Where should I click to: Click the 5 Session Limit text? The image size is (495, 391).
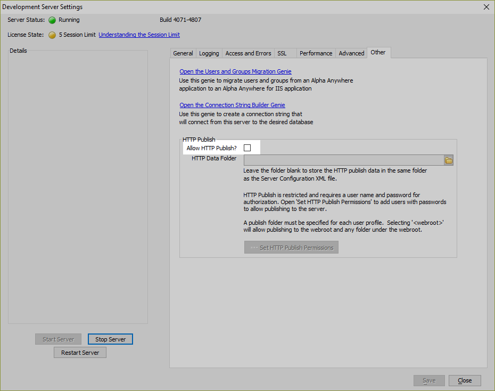point(77,35)
